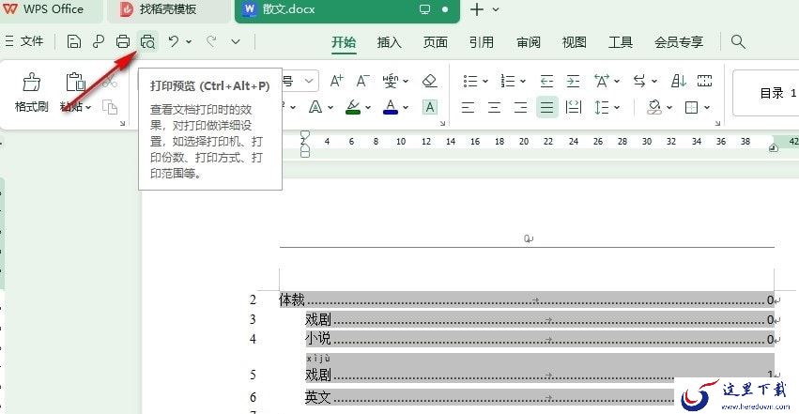Switch to the 插入 ribbon tab
Image resolution: width=799 pixels, height=414 pixels.
point(390,41)
